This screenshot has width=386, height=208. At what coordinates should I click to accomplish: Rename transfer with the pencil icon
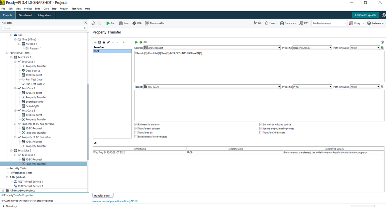click(108, 42)
